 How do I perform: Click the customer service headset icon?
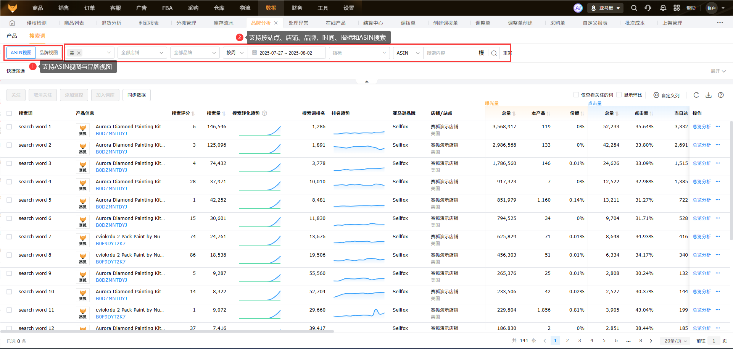(x=648, y=8)
